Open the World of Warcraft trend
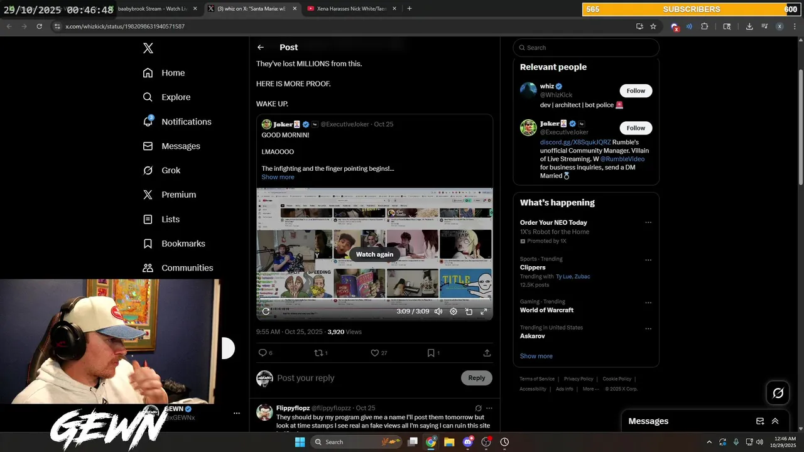The image size is (804, 452). click(546, 310)
